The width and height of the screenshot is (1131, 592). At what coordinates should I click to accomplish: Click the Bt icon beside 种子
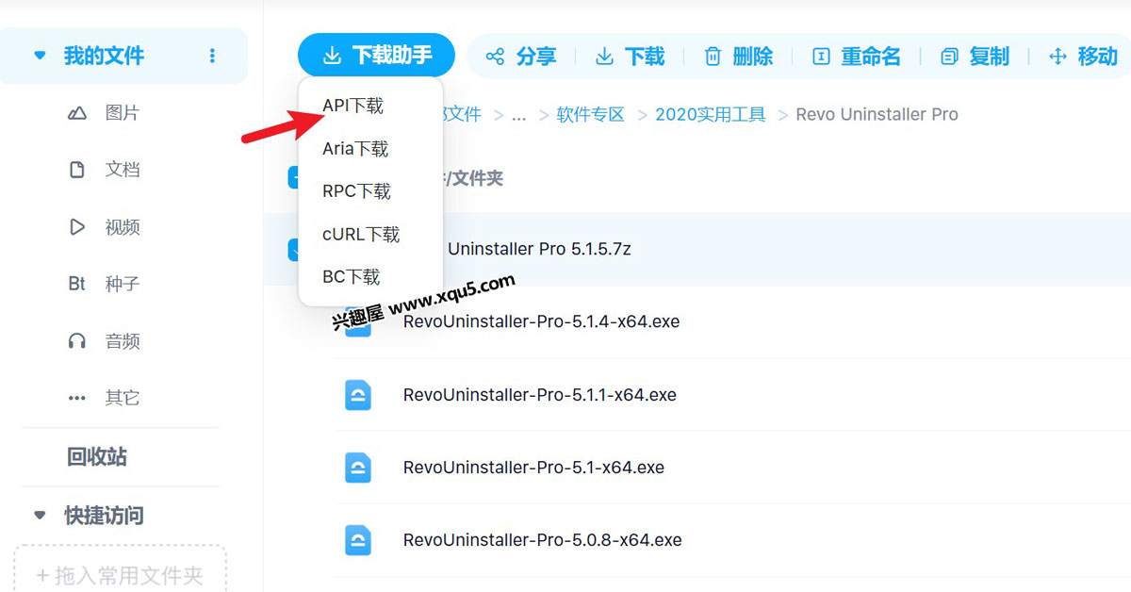pyautogui.click(x=77, y=284)
